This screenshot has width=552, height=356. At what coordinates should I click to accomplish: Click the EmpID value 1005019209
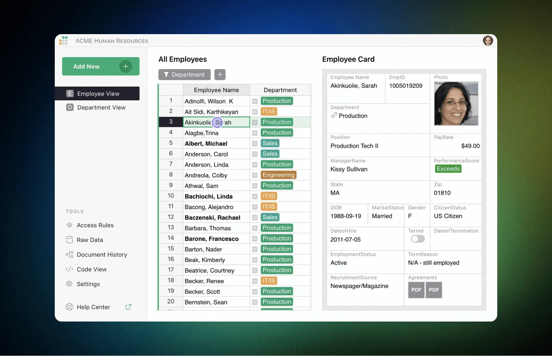(x=406, y=86)
